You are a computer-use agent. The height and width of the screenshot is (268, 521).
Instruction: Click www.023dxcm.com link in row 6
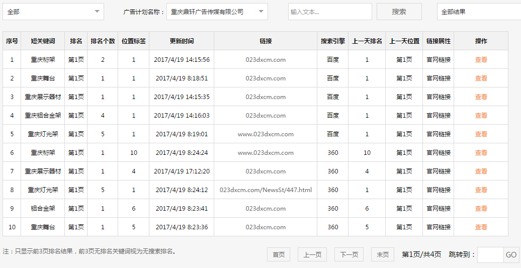(x=266, y=153)
